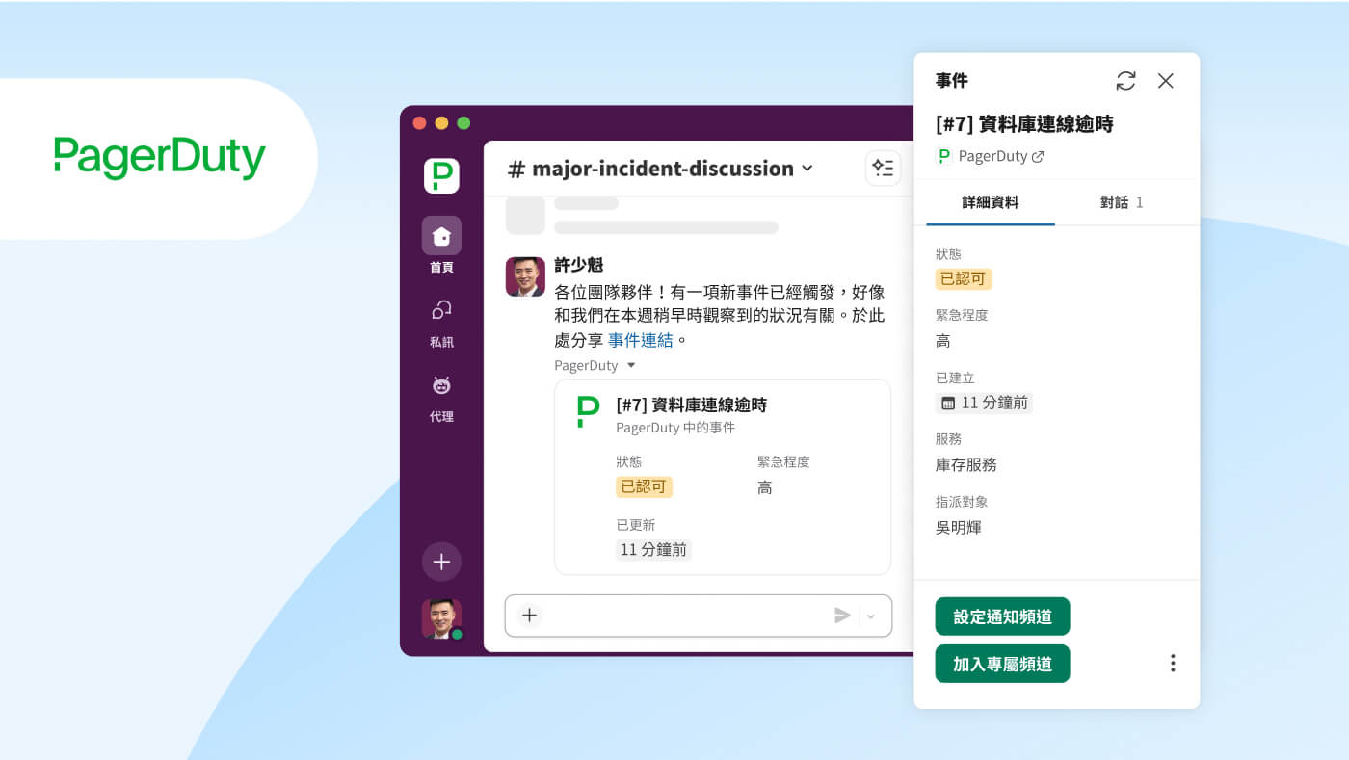Click the assignee 吳明輝
This screenshot has height=760, width=1349.
pyautogui.click(x=959, y=527)
